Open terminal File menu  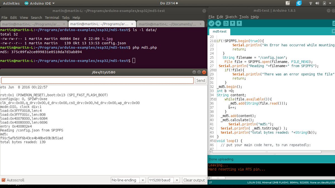click(4, 18)
